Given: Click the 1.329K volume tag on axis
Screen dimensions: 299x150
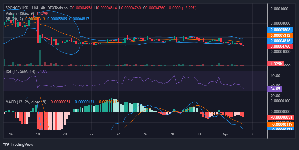Looking at the screenshot, I should click(x=276, y=64).
